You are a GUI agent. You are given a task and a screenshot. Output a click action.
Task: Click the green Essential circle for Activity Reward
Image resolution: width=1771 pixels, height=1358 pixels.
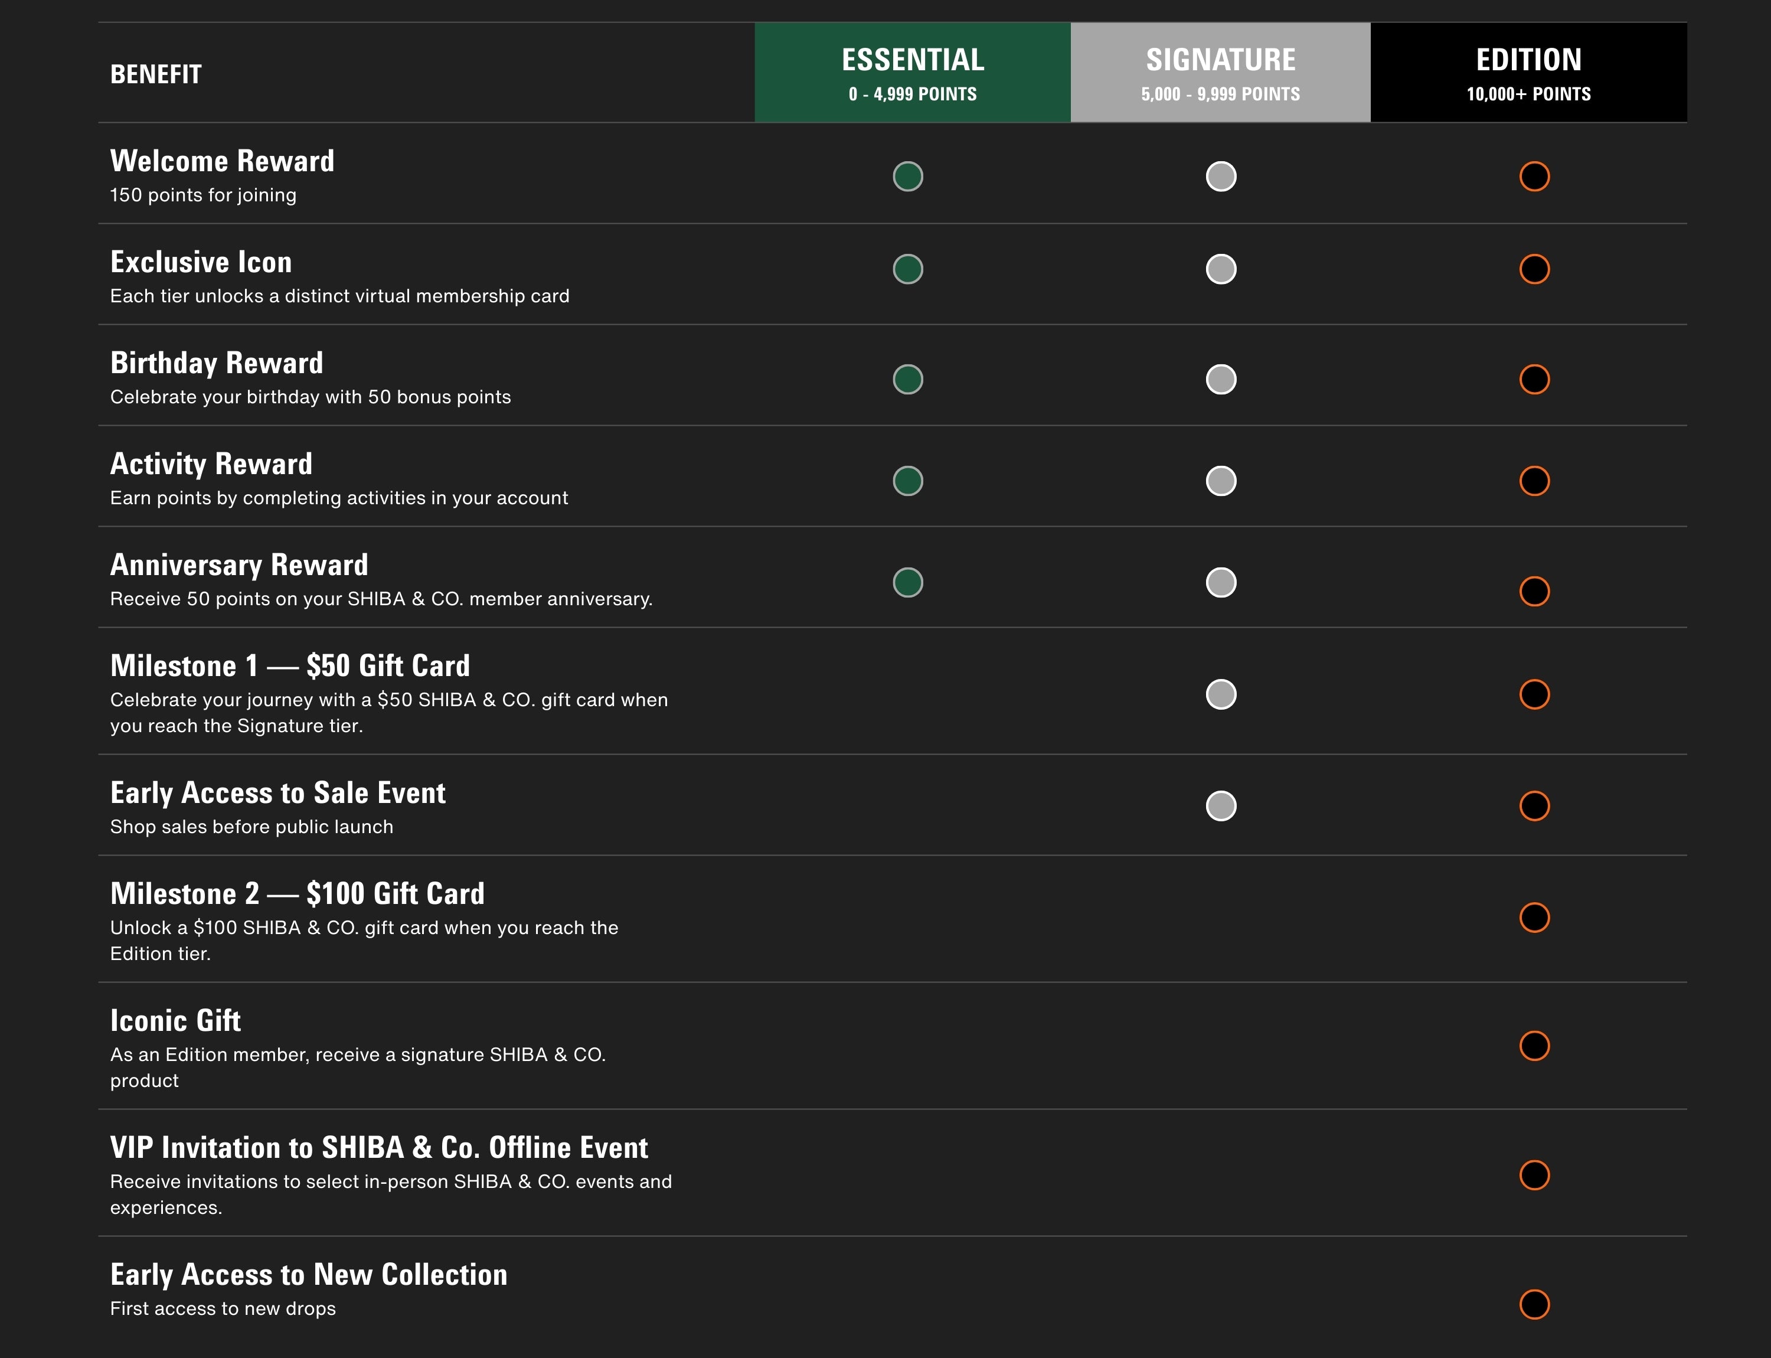click(x=908, y=481)
